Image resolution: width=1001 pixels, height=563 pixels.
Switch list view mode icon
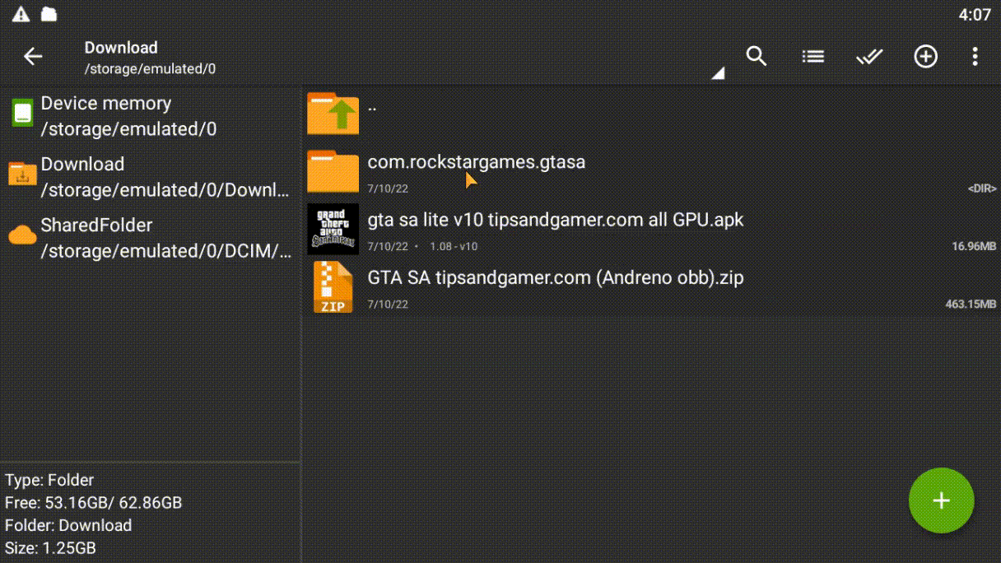(x=813, y=57)
